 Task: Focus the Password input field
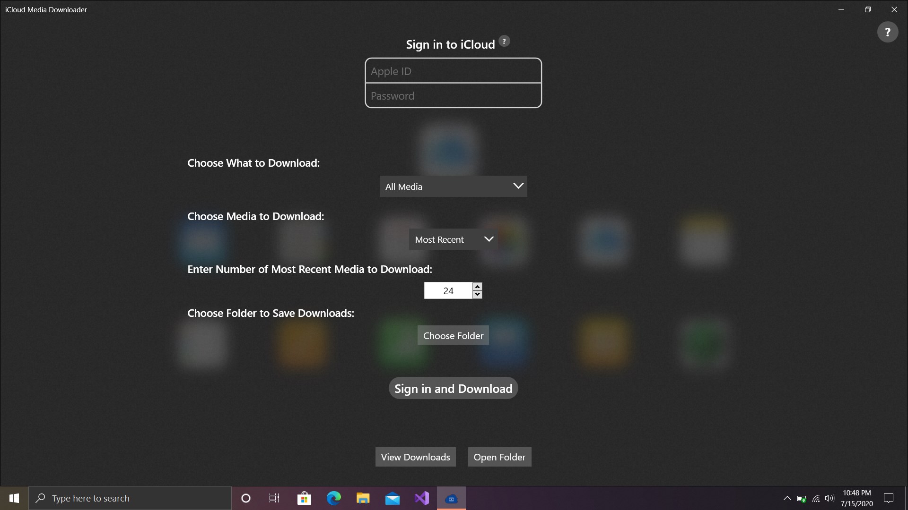pos(453,96)
